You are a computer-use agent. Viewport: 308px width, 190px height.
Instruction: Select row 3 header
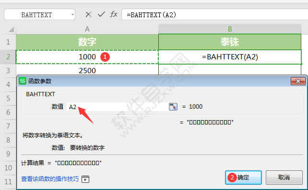(x=8, y=71)
